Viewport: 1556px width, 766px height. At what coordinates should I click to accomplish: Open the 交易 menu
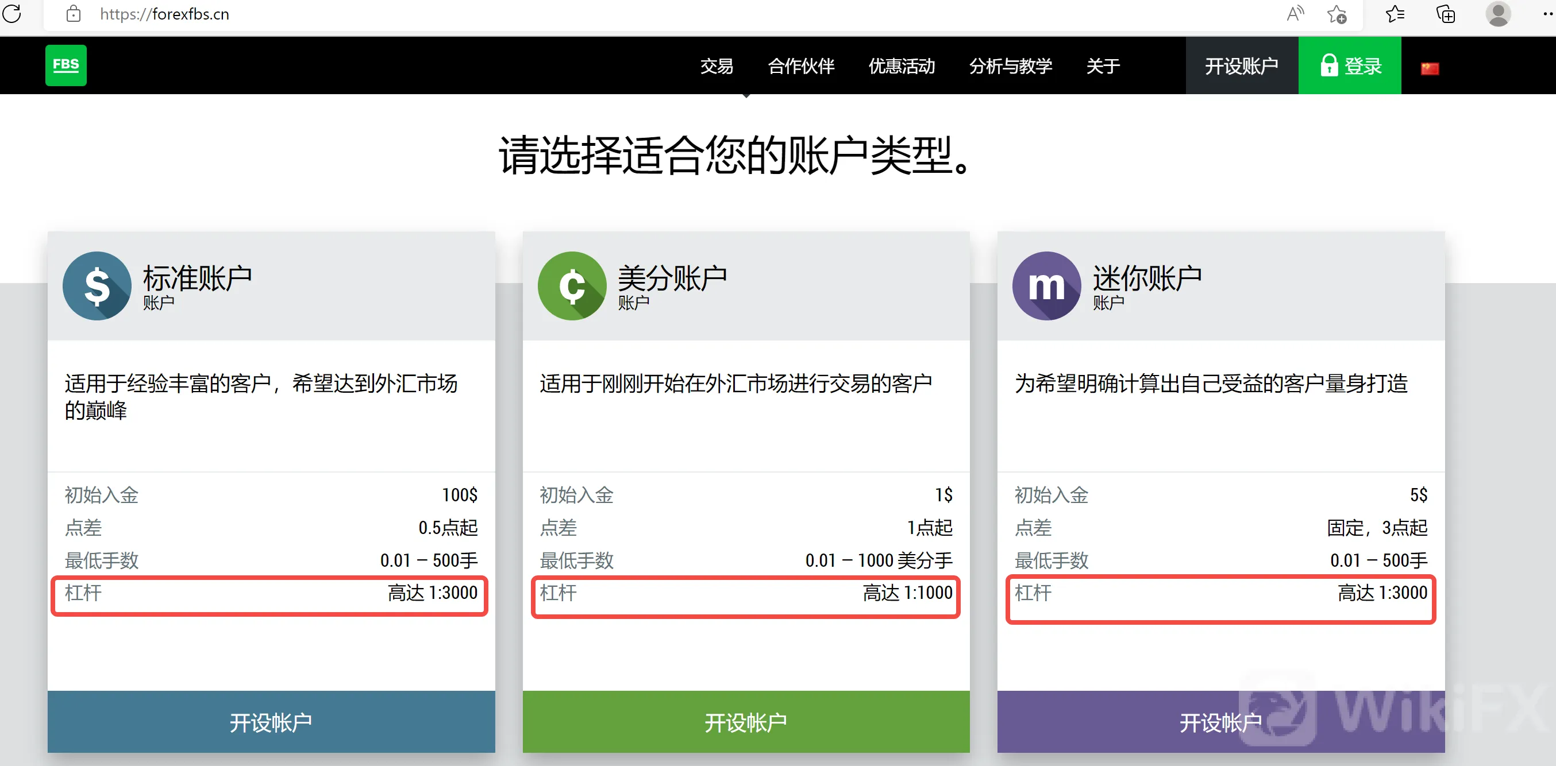(x=717, y=66)
